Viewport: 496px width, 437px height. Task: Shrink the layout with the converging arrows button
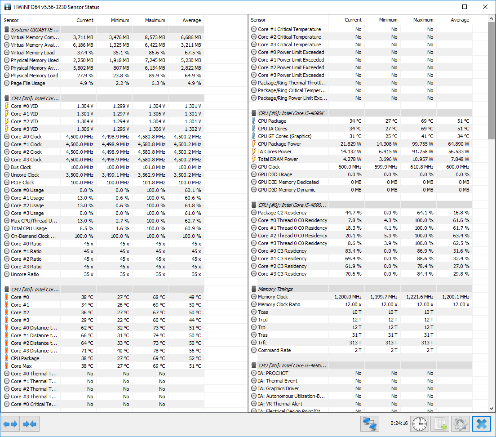(30, 424)
